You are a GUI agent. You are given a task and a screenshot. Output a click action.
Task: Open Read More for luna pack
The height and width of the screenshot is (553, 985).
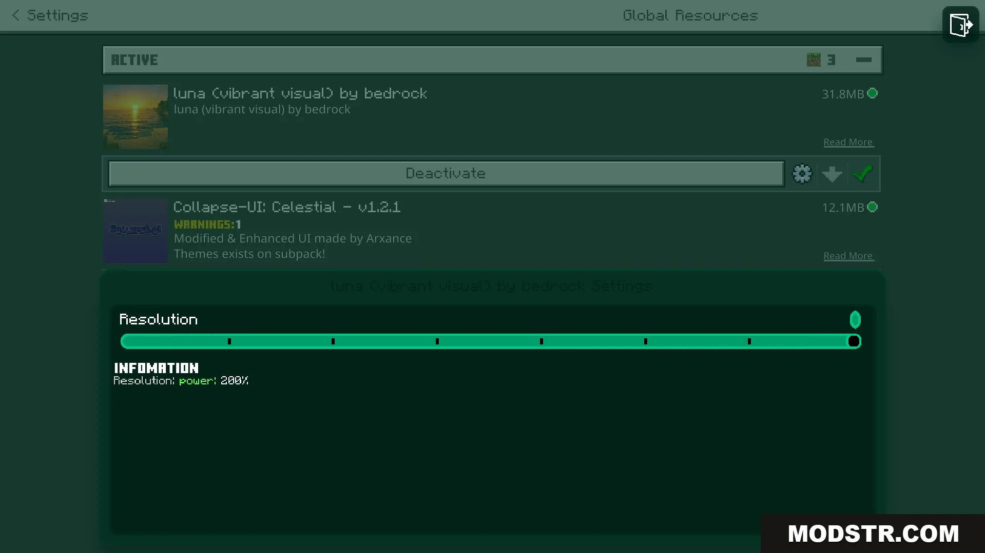(x=848, y=142)
